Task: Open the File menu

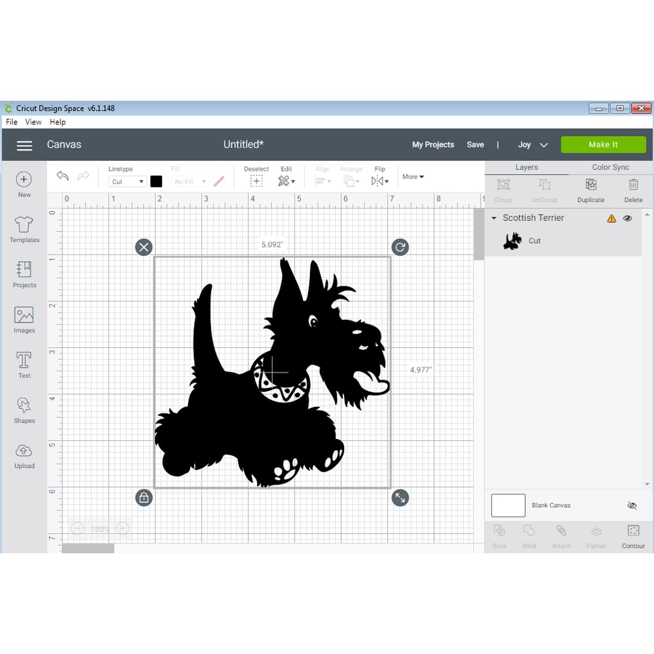Action: tap(11, 122)
